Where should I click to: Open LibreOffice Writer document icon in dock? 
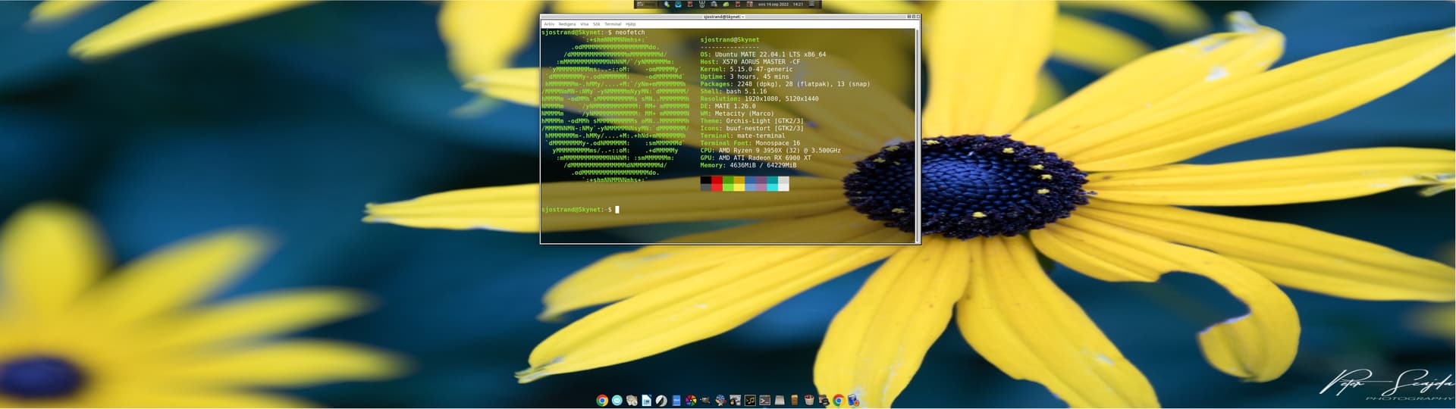646,401
